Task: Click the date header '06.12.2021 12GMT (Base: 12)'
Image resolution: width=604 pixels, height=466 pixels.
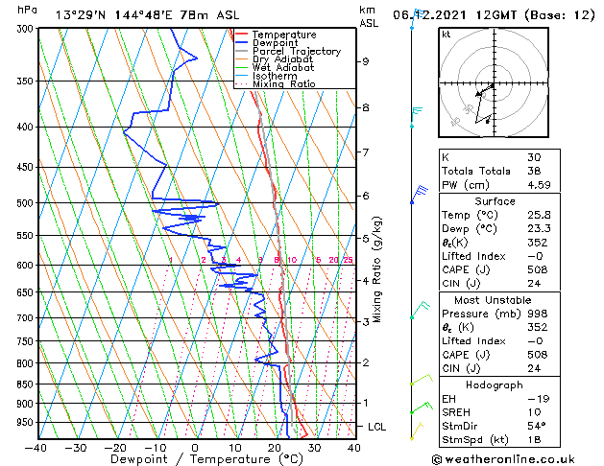Action: click(495, 15)
